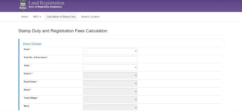Open the Home navigation link
Image resolution: width=242 pixels, height=111 pixels.
[24, 17]
